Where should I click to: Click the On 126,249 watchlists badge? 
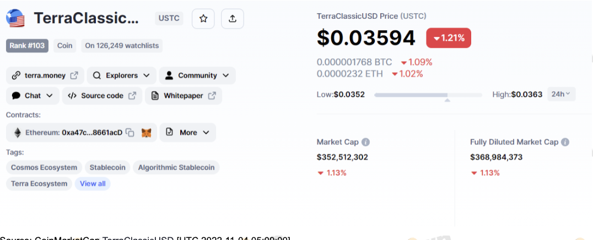122,46
